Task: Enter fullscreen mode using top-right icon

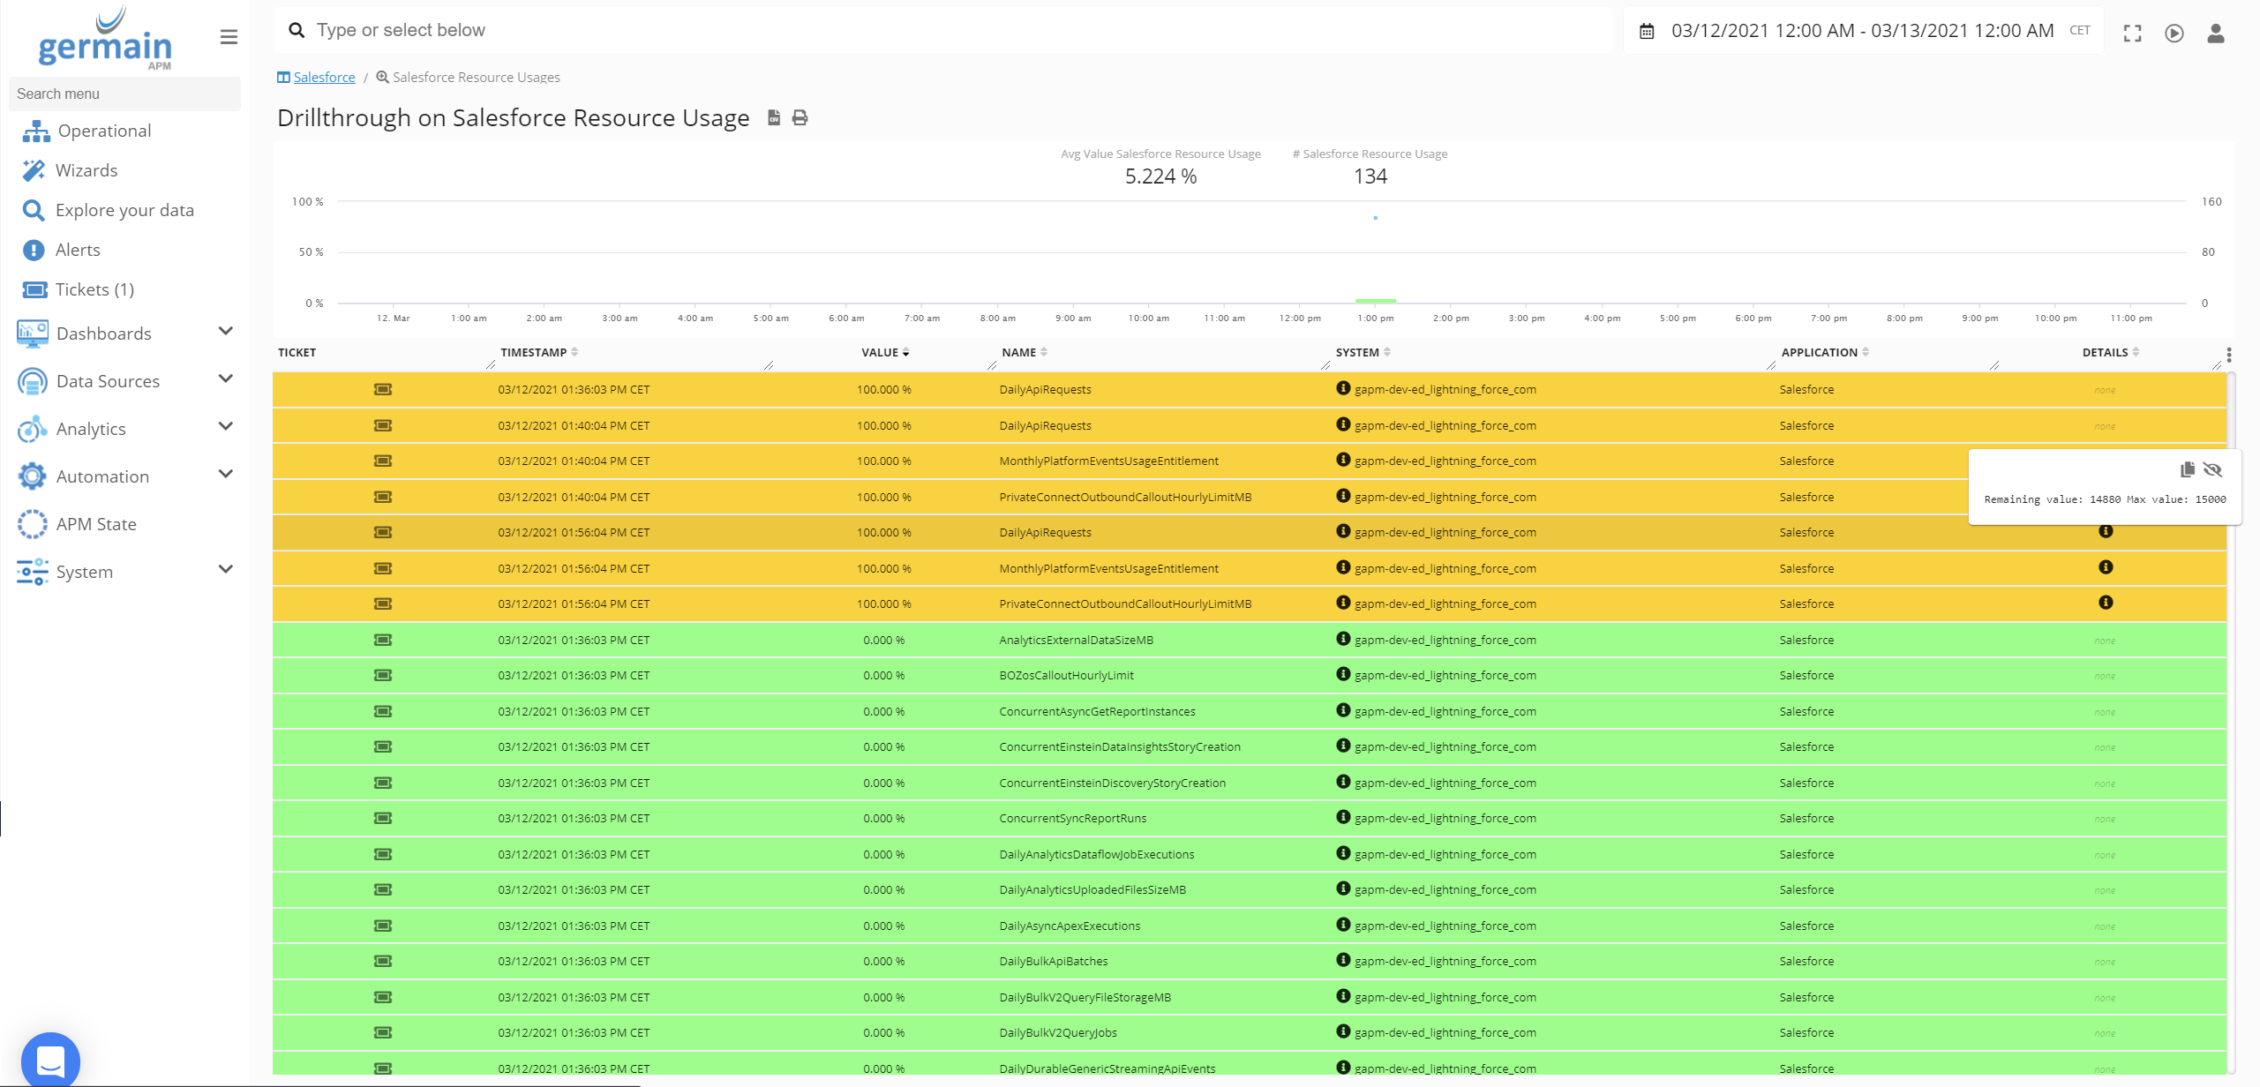Action: [x=2132, y=34]
